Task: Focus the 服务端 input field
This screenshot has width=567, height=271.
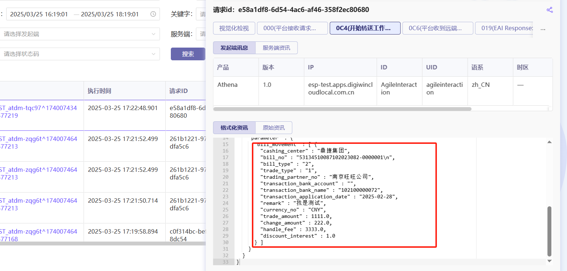Action: (x=201, y=34)
